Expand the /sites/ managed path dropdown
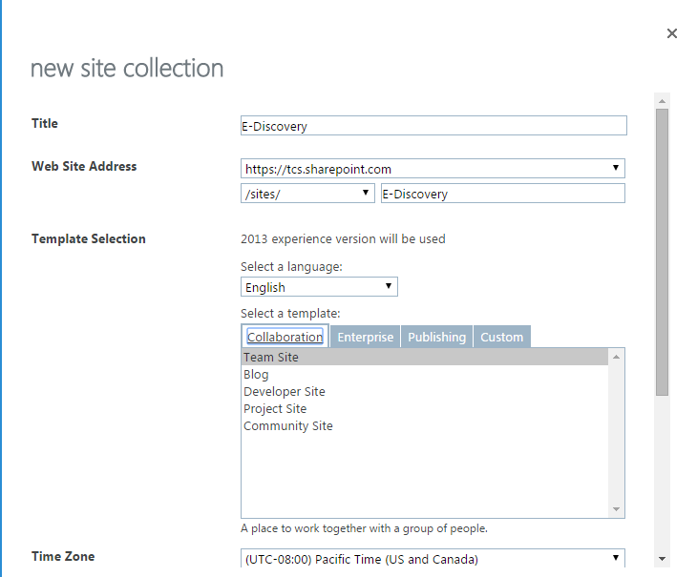The height and width of the screenshot is (577, 697). tap(307, 194)
